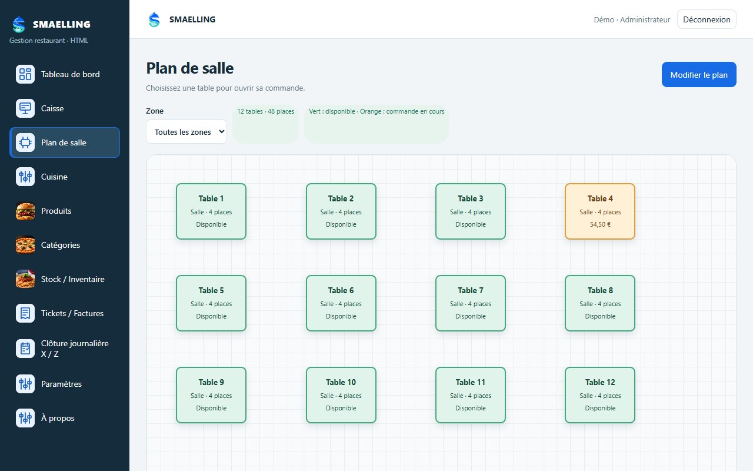Select Table 8 card

tap(600, 303)
